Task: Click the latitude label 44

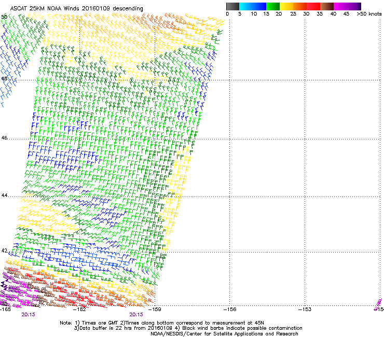Action: point(4,195)
